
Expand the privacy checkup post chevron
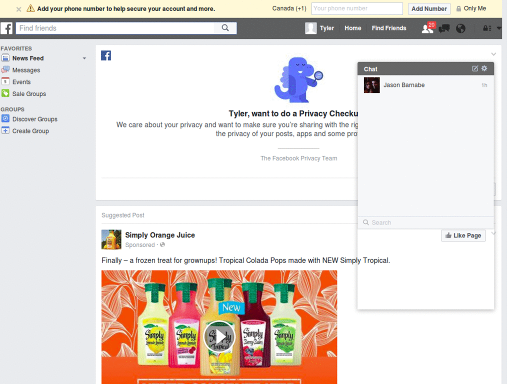click(493, 54)
